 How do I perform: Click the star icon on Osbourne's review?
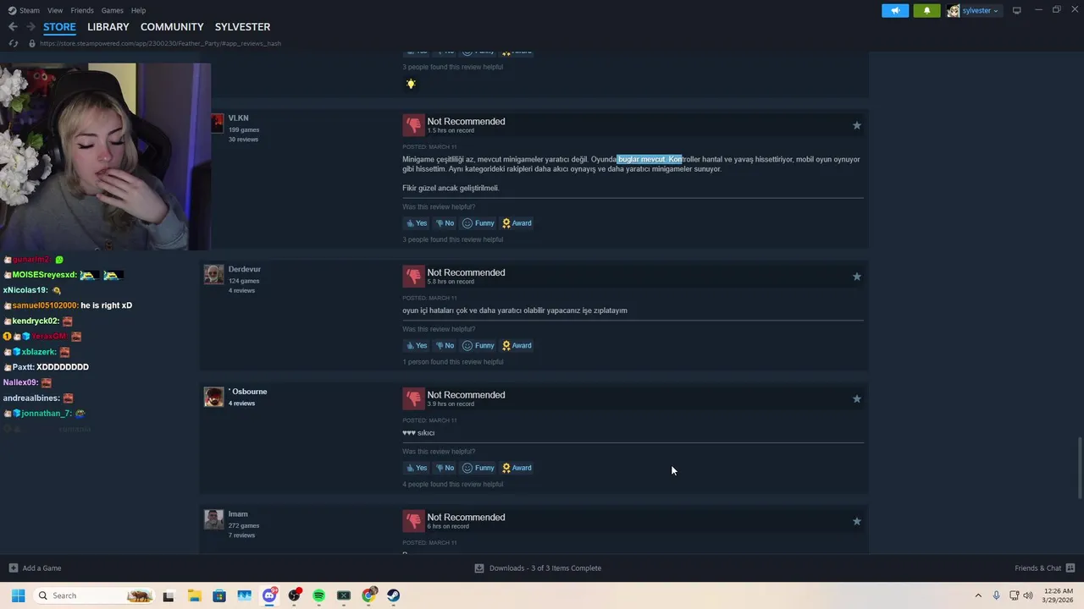tap(856, 398)
